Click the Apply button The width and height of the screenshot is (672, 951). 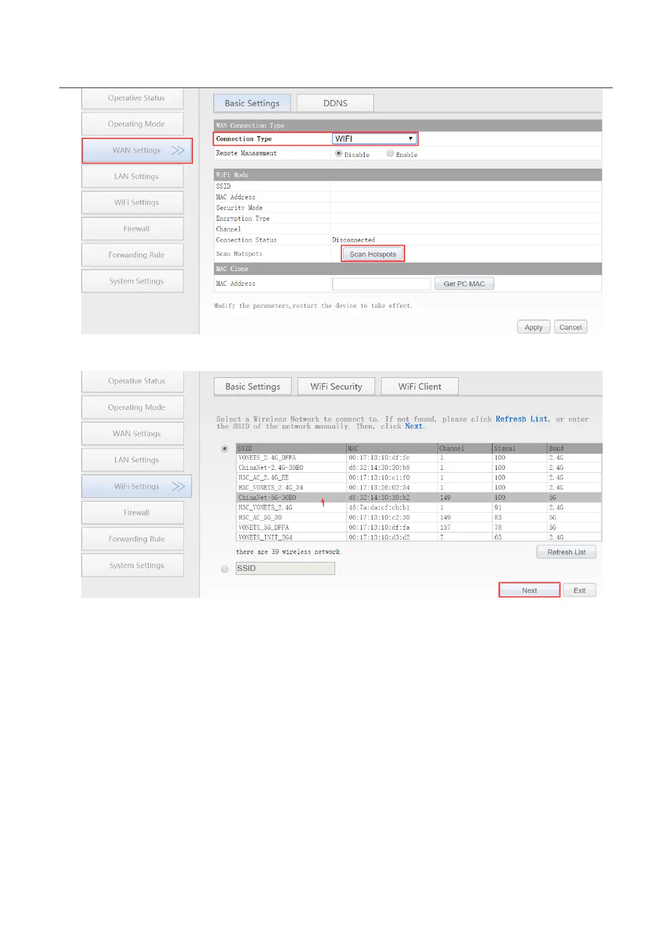point(534,328)
